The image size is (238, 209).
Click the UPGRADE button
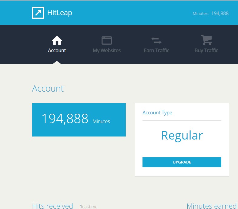182,162
